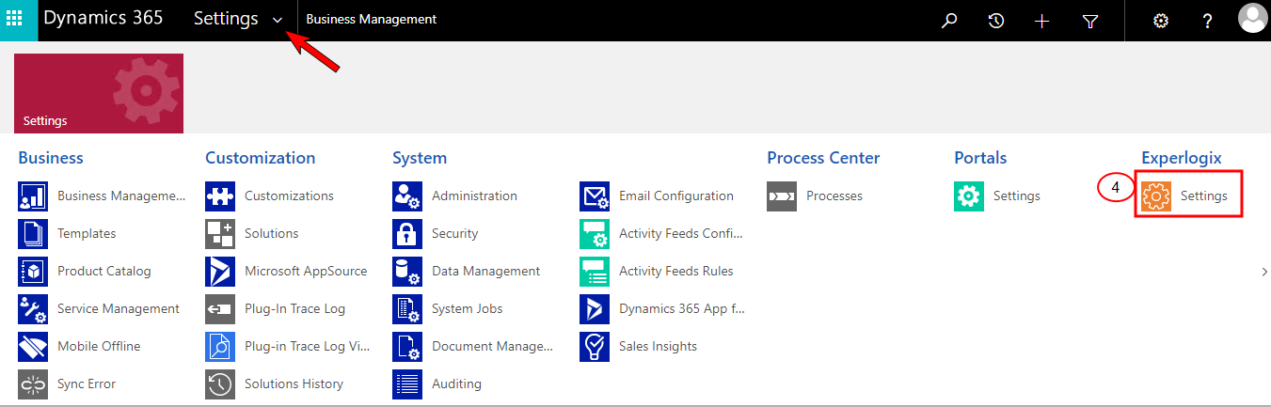Open the Email Configuration link
Screen dimensions: 1271x407
(676, 196)
